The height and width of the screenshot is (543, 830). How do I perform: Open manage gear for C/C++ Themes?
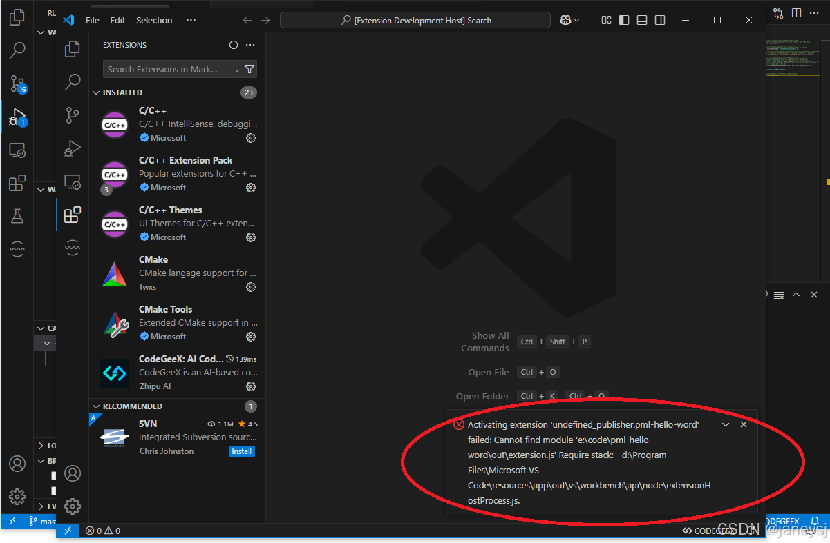(251, 237)
